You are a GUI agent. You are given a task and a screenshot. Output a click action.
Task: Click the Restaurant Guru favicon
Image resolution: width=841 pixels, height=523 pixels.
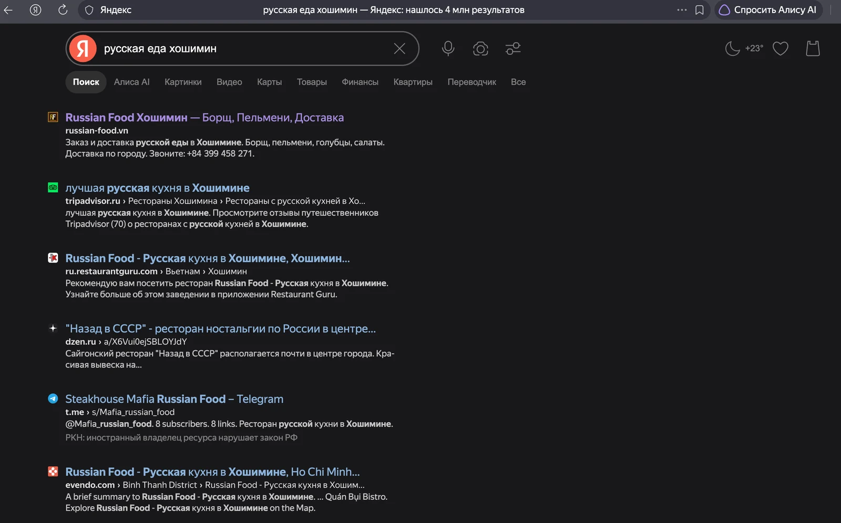(53, 258)
